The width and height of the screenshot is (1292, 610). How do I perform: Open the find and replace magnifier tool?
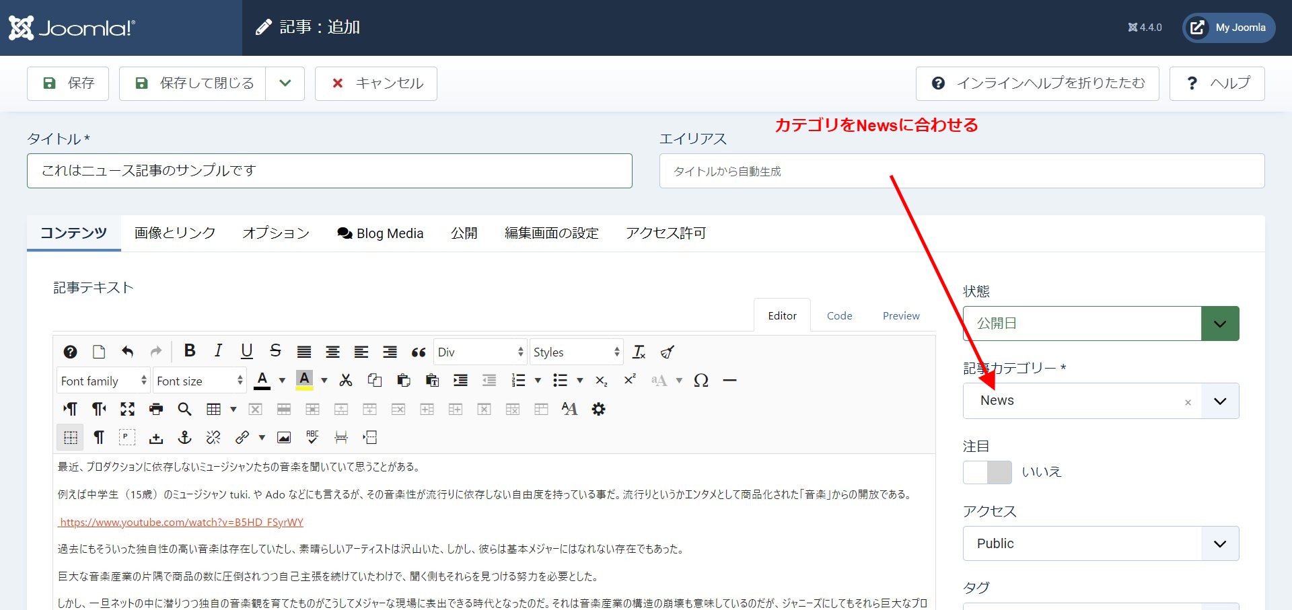pos(184,409)
